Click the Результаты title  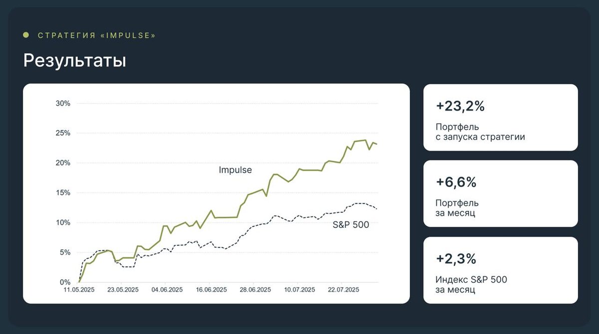pyautogui.click(x=74, y=61)
